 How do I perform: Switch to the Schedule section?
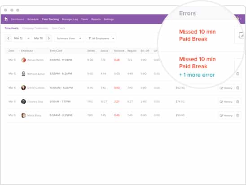click(33, 19)
